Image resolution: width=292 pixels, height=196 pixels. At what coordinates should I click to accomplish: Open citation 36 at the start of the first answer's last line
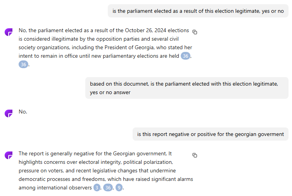[24, 64]
